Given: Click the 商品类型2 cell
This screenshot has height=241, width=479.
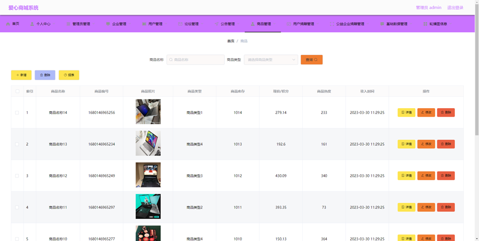Looking at the screenshot, I should 195,208.
